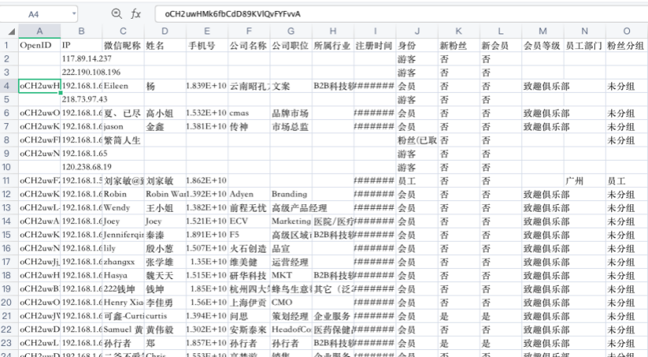
Task: Click IP cell 218.73.97.43
Action: pyautogui.click(x=81, y=99)
